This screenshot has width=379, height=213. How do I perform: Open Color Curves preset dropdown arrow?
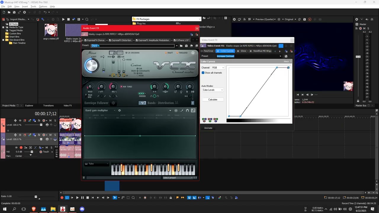pyautogui.click(x=280, y=56)
